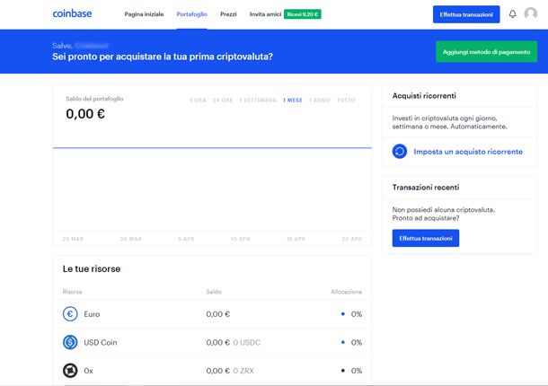Click the 0x row 0% allocation
The height and width of the screenshot is (386, 548).
[x=357, y=371]
